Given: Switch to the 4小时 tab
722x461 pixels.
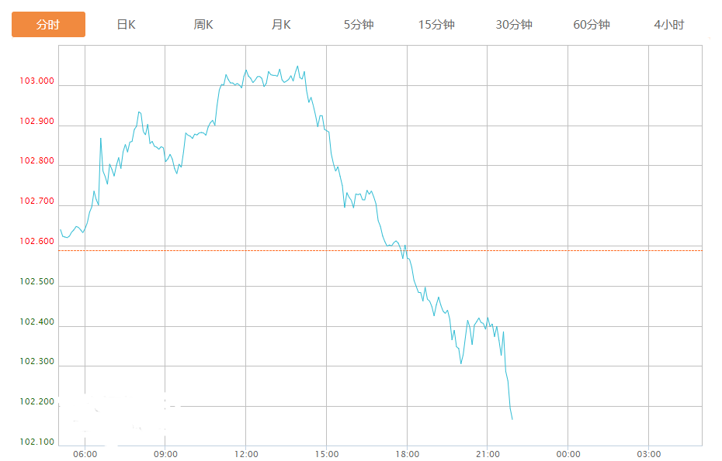Looking at the screenshot, I should [669, 25].
